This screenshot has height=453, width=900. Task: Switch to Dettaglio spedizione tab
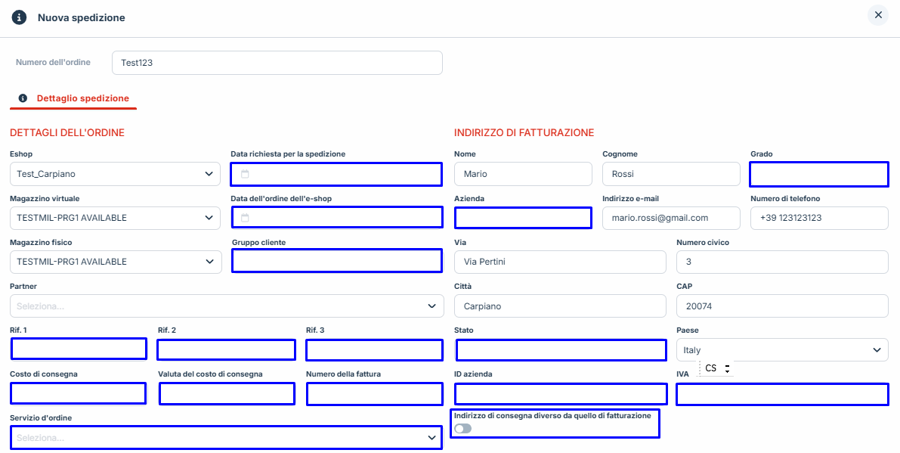click(x=82, y=98)
